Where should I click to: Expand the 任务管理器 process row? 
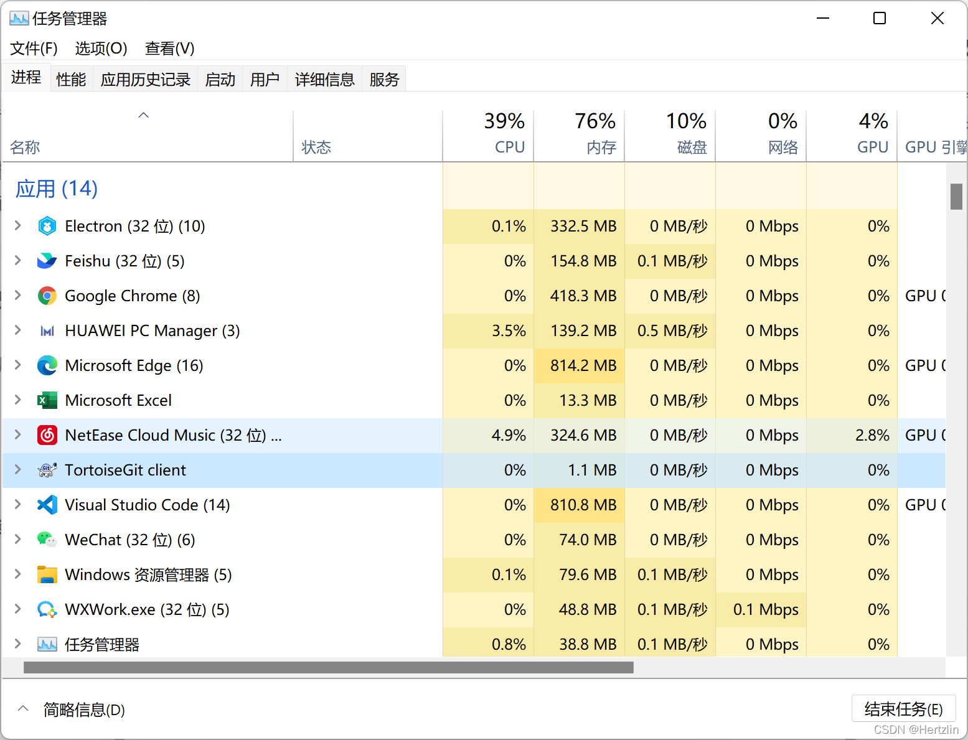tap(18, 644)
